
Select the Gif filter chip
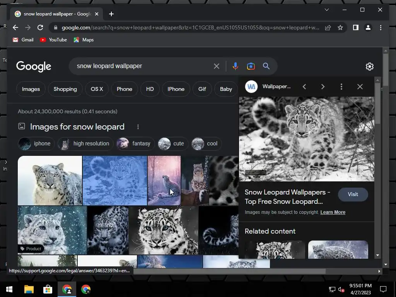pyautogui.click(x=202, y=89)
